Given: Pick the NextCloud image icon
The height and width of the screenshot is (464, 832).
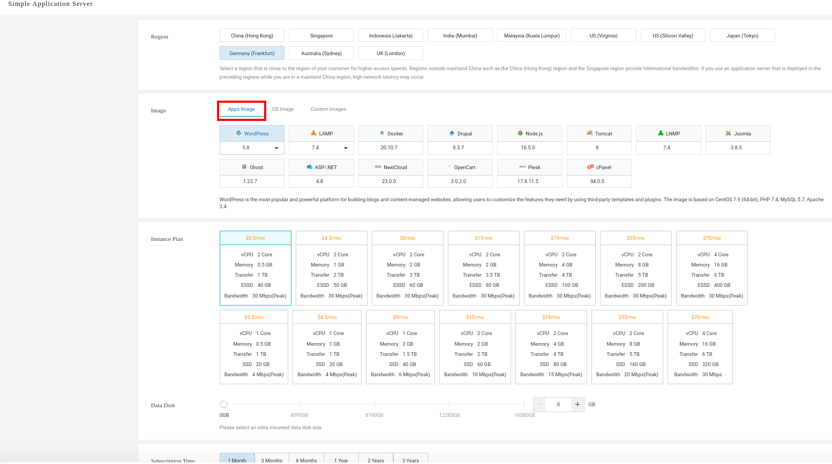Looking at the screenshot, I should pyautogui.click(x=378, y=167).
